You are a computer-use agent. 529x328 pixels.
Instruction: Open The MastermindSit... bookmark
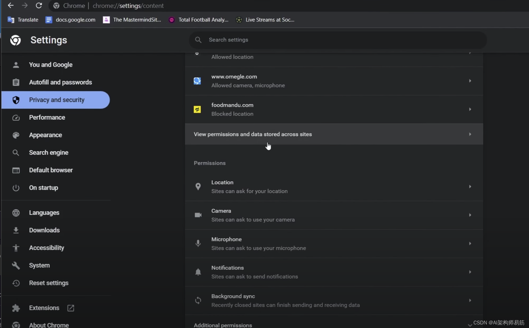pyautogui.click(x=132, y=20)
